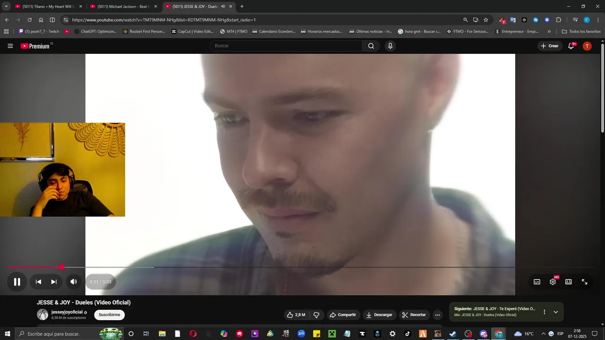Open the CapCut Video Editor bookmark

pos(192,32)
